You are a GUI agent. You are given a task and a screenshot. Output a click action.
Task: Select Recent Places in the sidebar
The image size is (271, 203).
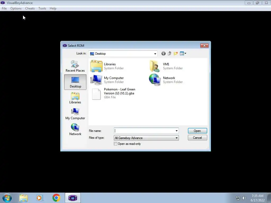point(75,66)
